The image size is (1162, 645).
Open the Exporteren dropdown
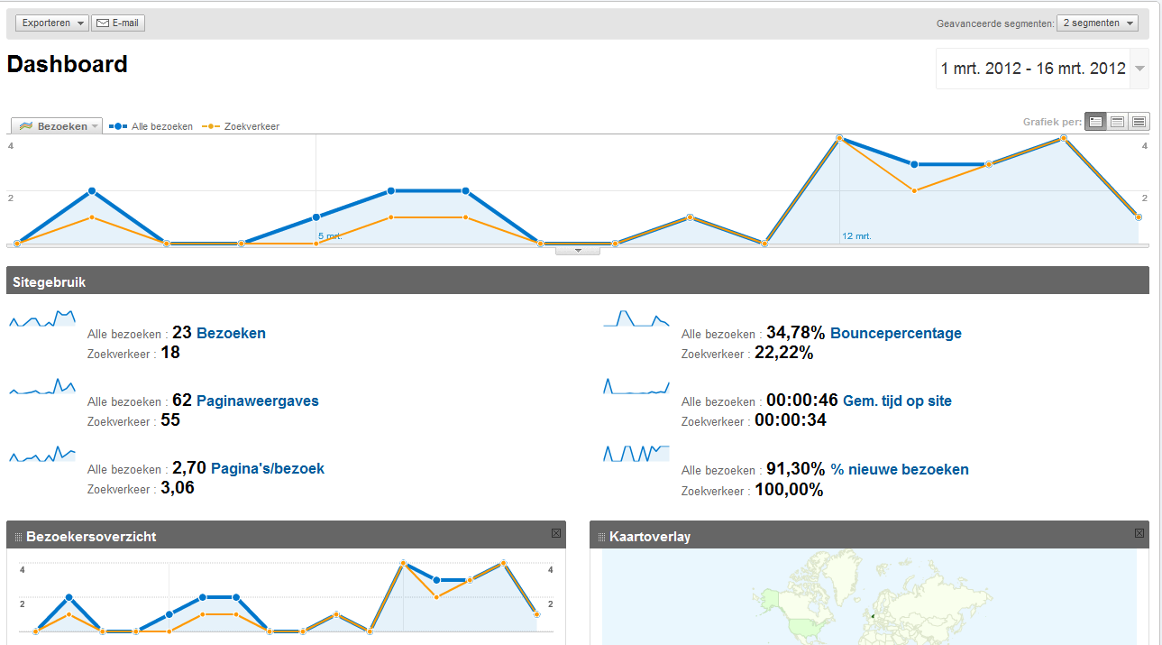click(51, 23)
